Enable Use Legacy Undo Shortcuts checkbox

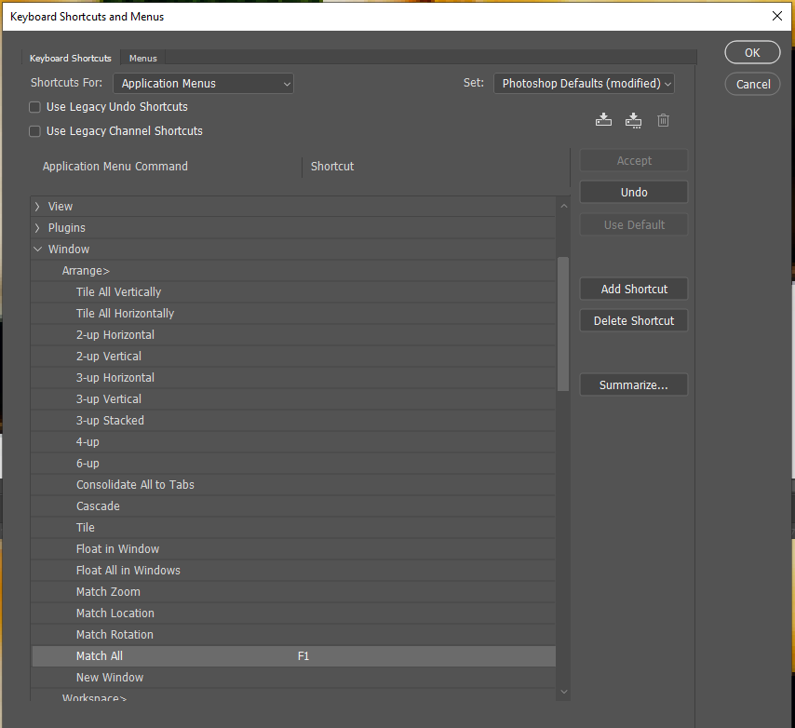point(34,107)
